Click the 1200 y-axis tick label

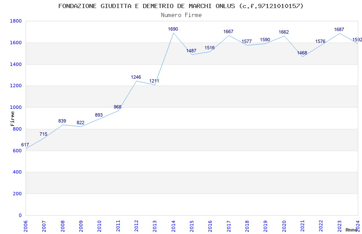(16, 86)
